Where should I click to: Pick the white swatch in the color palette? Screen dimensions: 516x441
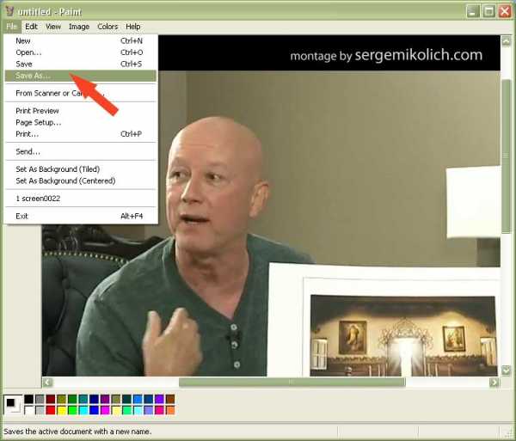(x=29, y=410)
